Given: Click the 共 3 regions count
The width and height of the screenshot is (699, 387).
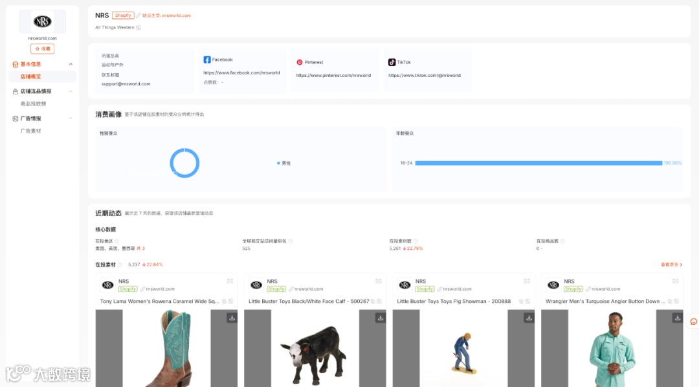Looking at the screenshot, I should [x=140, y=249].
